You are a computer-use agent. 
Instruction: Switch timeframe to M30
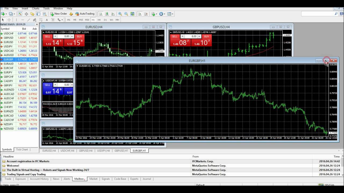coord(87,20)
